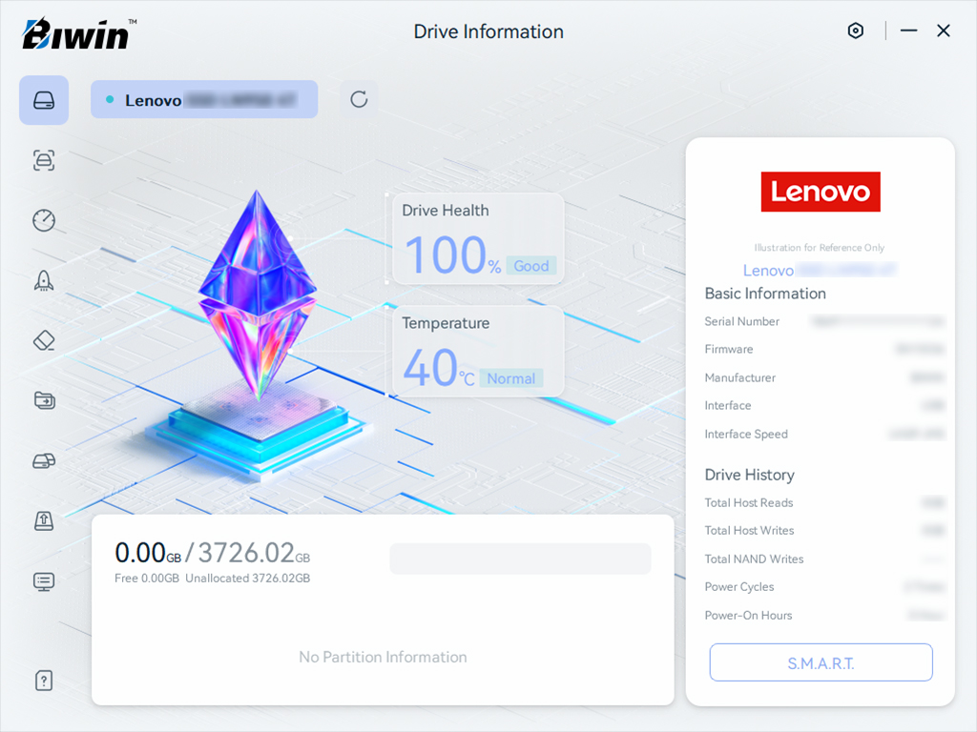Open the help question mark icon
977x732 pixels.
tap(44, 680)
